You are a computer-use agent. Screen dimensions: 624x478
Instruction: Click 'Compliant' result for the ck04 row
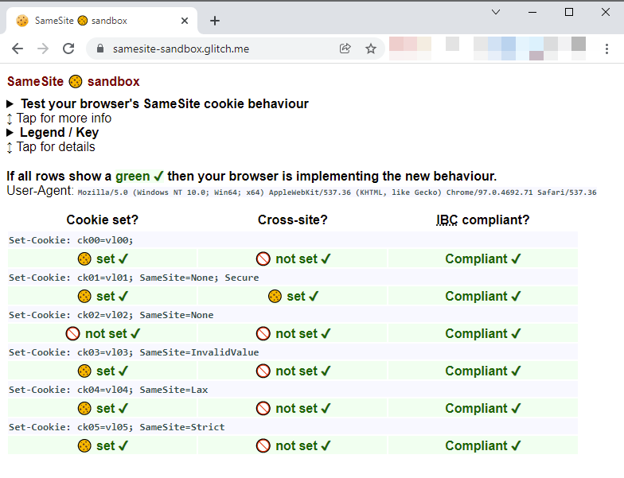(x=482, y=409)
